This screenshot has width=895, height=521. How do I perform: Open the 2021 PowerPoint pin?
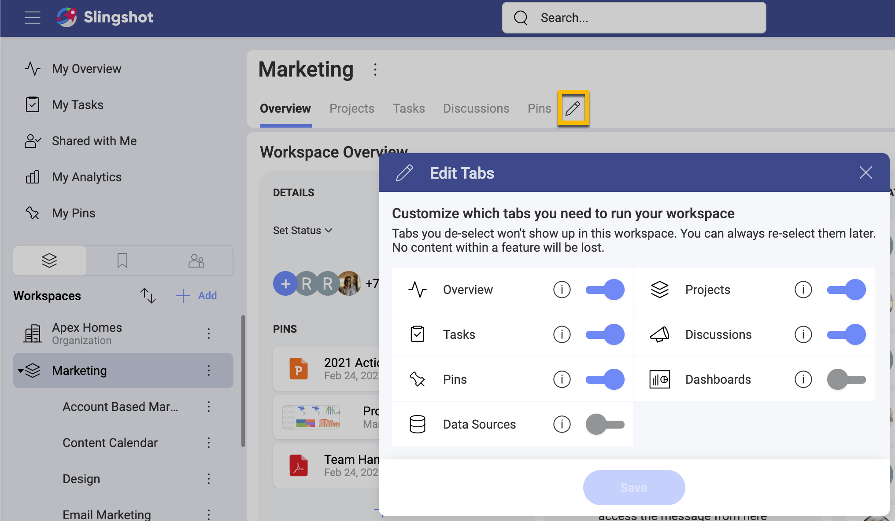pyautogui.click(x=326, y=369)
